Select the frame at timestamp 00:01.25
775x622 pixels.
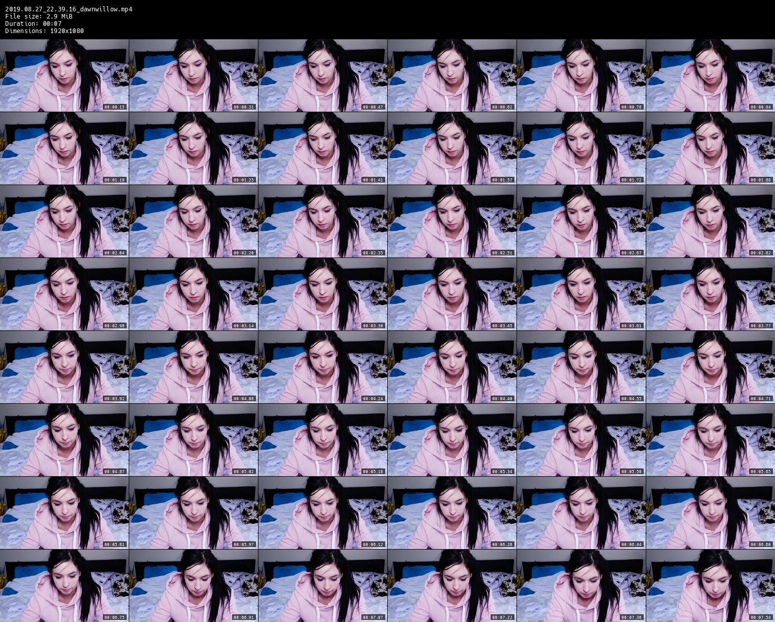(x=193, y=148)
